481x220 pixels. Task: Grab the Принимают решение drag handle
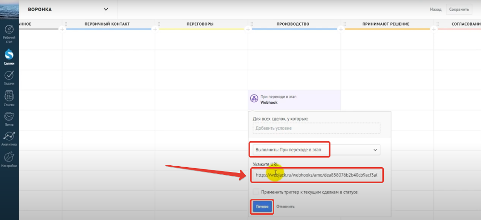point(345,24)
